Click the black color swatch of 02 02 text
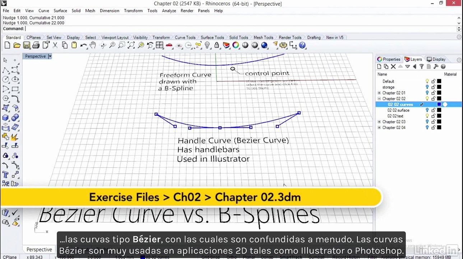This screenshot has height=259, width=463. (439, 116)
